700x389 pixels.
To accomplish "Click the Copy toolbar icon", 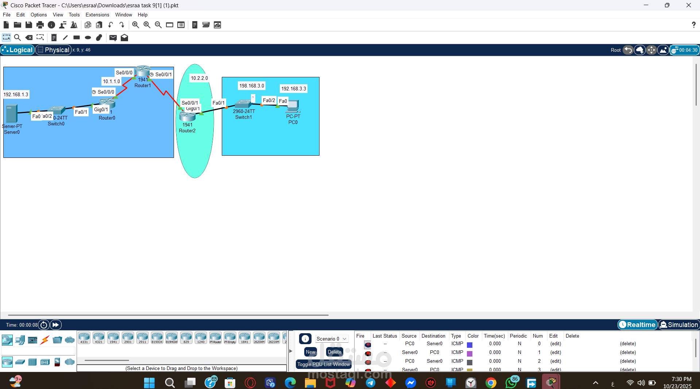I will pos(88,25).
